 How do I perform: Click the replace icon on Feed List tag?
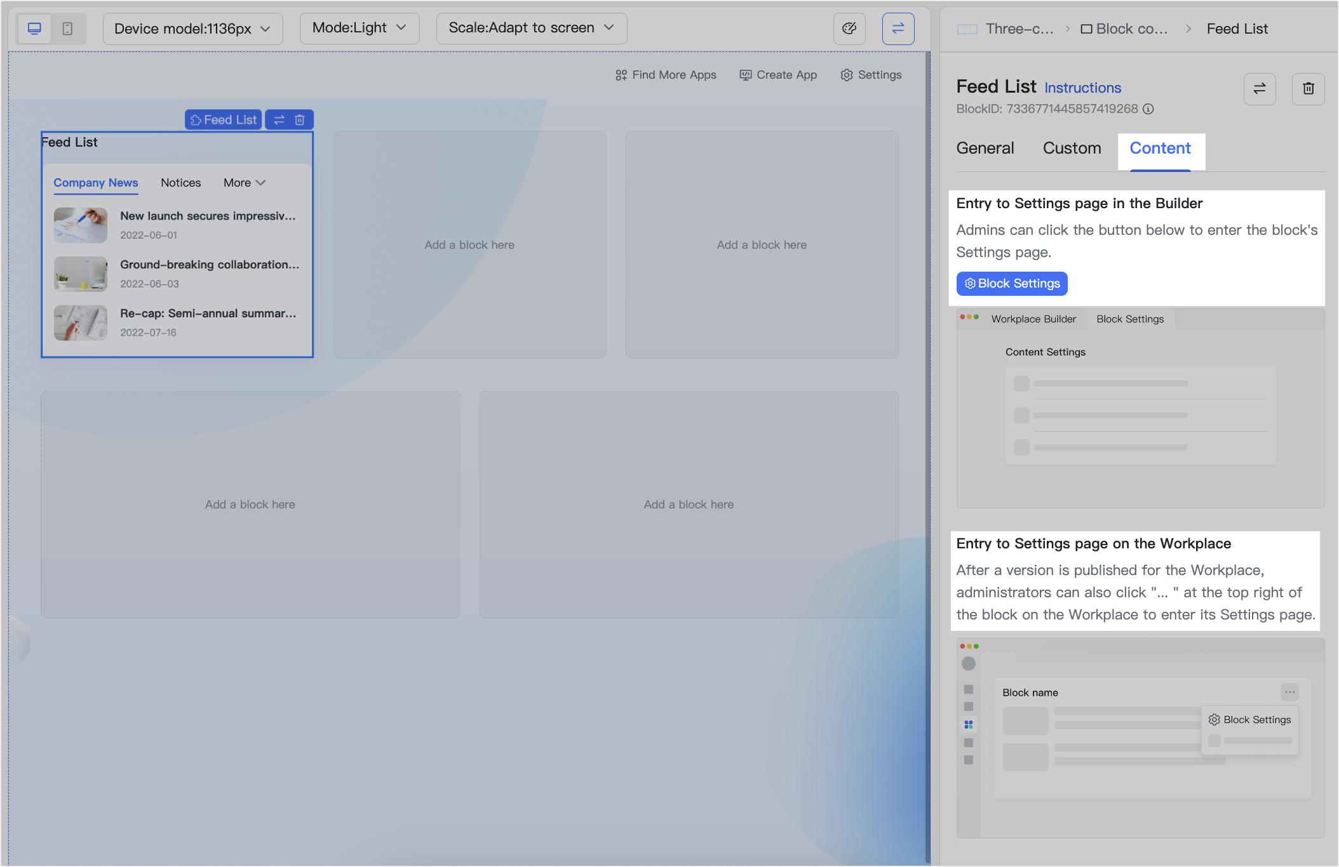click(279, 119)
